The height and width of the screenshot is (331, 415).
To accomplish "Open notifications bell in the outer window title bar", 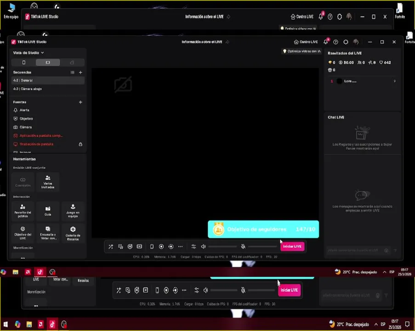I will click(321, 17).
